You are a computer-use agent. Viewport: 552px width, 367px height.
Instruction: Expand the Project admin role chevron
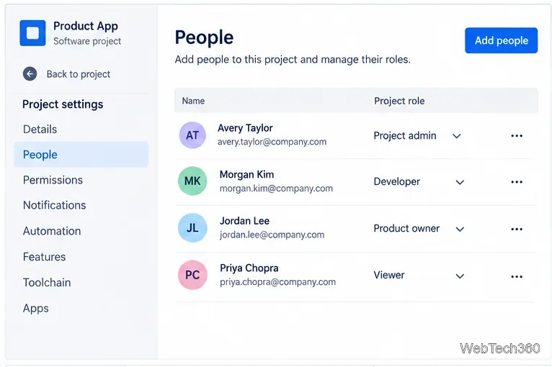click(457, 136)
